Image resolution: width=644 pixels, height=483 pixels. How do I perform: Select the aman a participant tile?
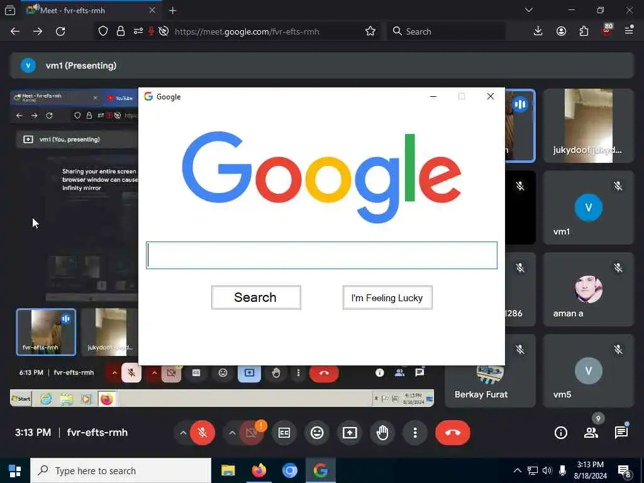588,289
